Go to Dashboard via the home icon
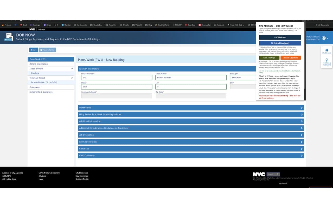The height and width of the screenshot is (208, 333). [327, 51]
